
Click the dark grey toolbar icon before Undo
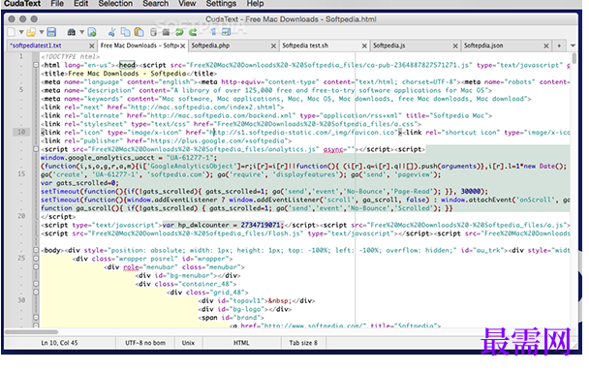[x=166, y=32]
